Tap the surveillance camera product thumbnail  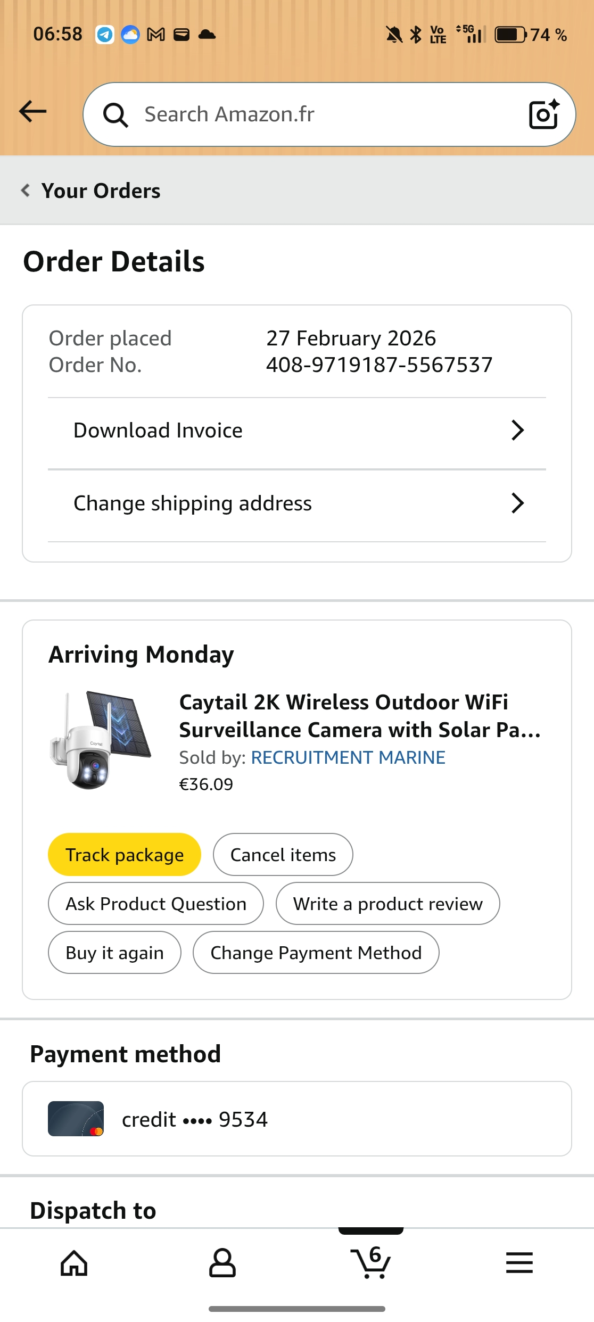click(x=101, y=740)
